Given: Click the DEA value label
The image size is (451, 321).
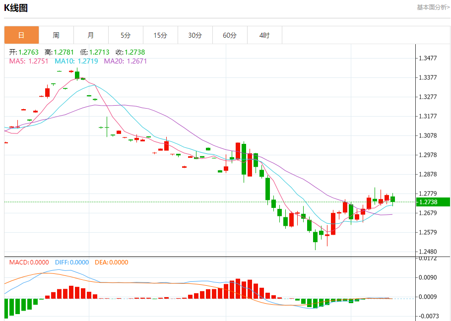Looking at the screenshot, I should point(112,262).
